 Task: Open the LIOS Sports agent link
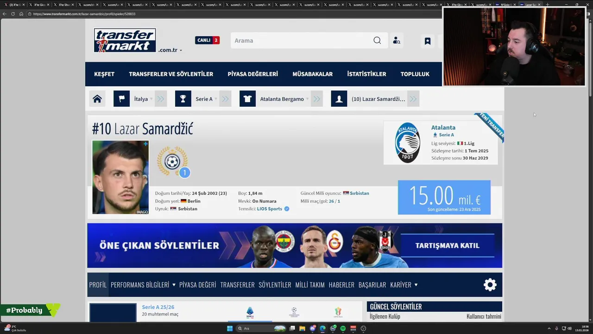(270, 209)
